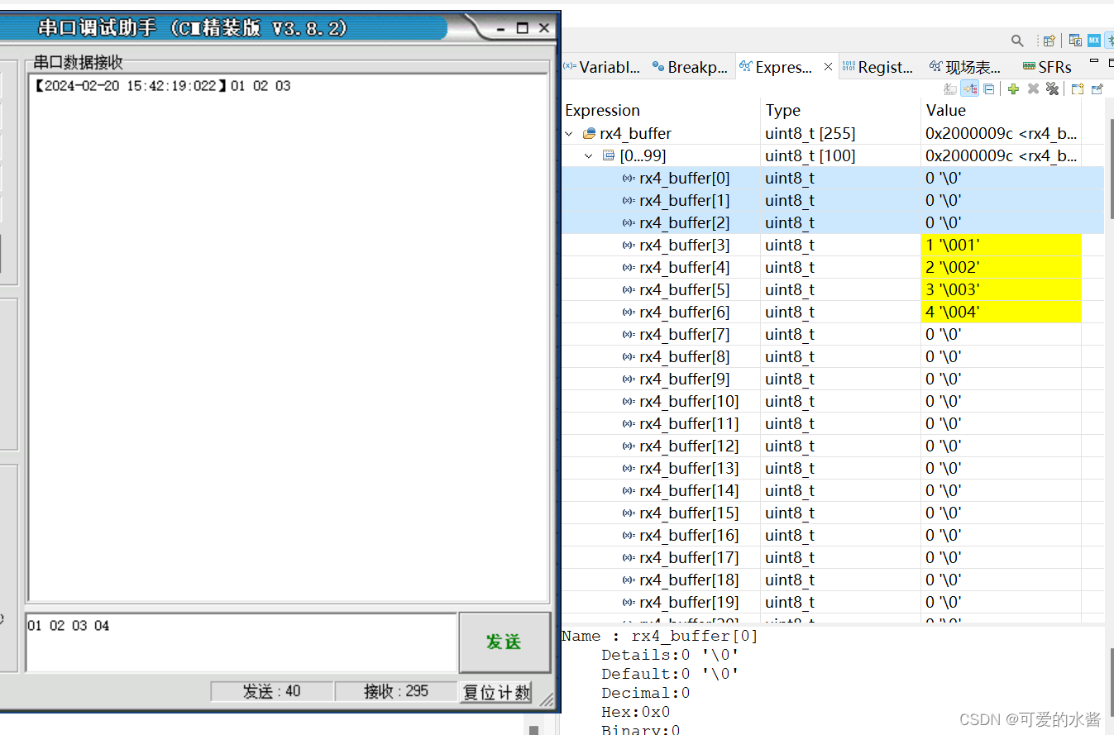This screenshot has height=735, width=1114.
Task: Click the Pin to Debug Context icon
Action: click(1097, 88)
